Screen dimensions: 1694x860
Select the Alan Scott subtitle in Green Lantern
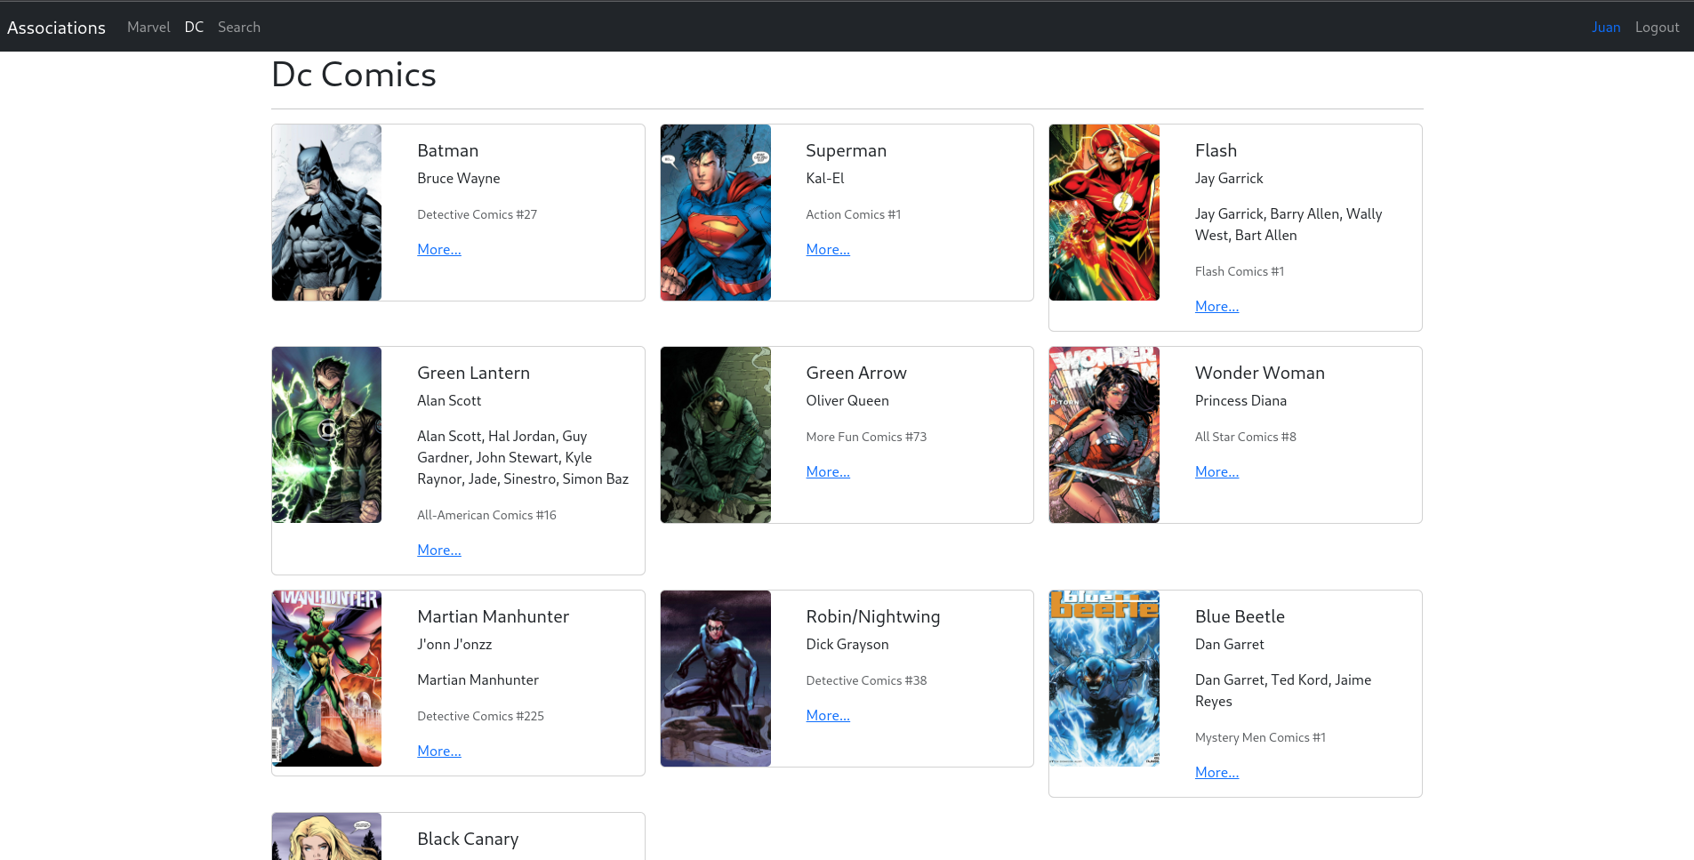click(x=449, y=401)
